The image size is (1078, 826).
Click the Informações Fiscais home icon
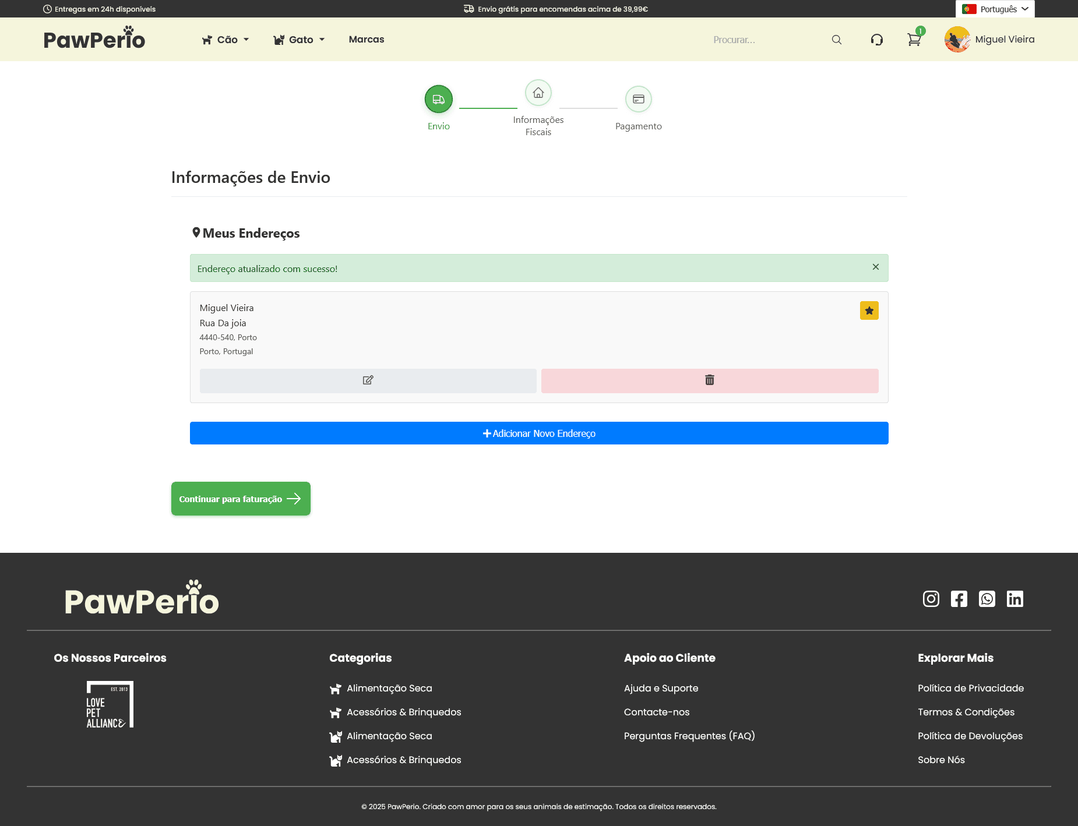pyautogui.click(x=538, y=93)
